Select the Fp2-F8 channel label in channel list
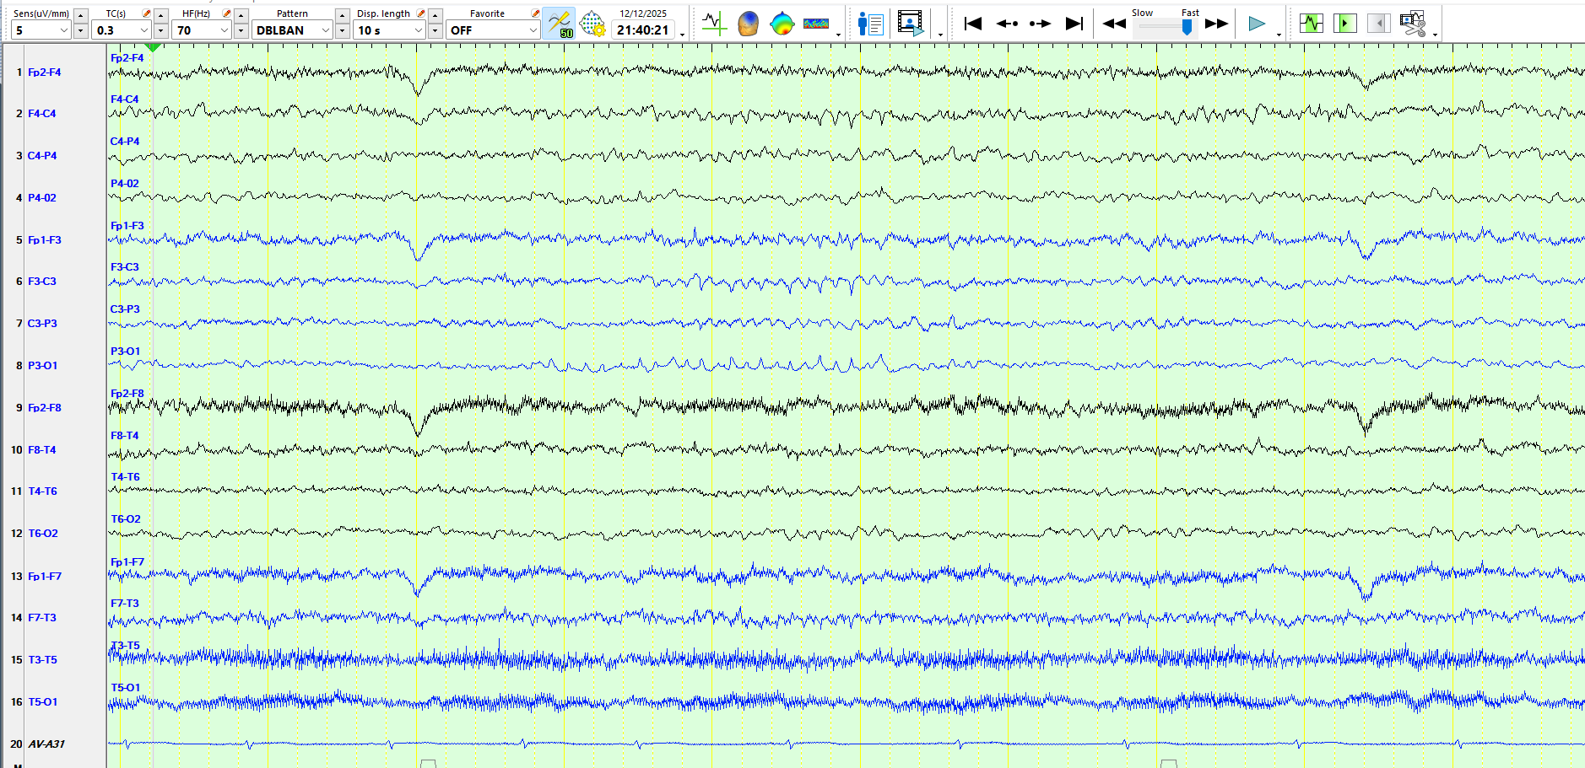Viewport: 1585px width, 768px height. [x=45, y=408]
